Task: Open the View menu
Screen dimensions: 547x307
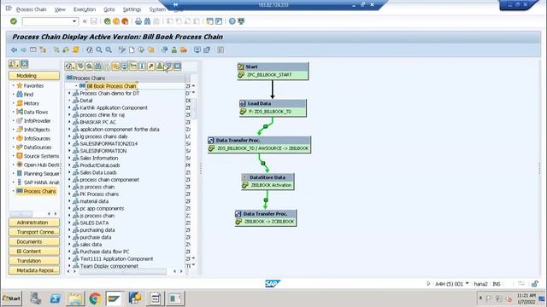Action: (x=60, y=9)
